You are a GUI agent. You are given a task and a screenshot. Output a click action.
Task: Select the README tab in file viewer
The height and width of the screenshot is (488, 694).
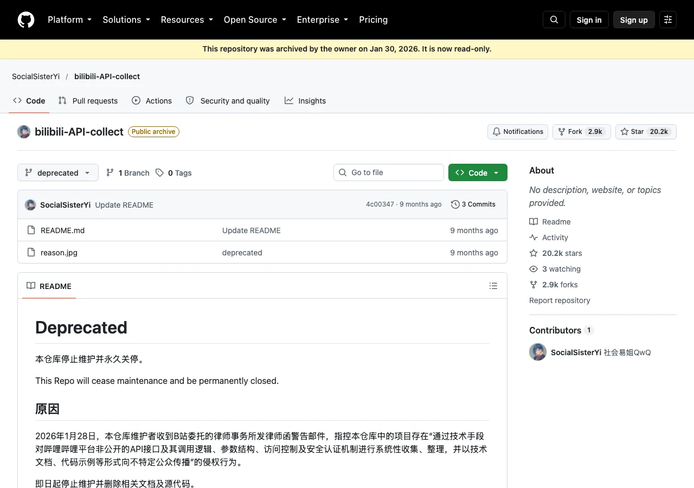click(x=49, y=286)
